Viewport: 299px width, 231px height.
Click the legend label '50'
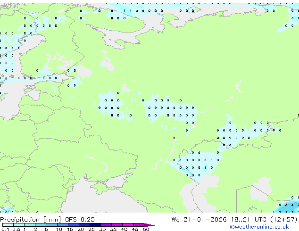click(x=146, y=229)
